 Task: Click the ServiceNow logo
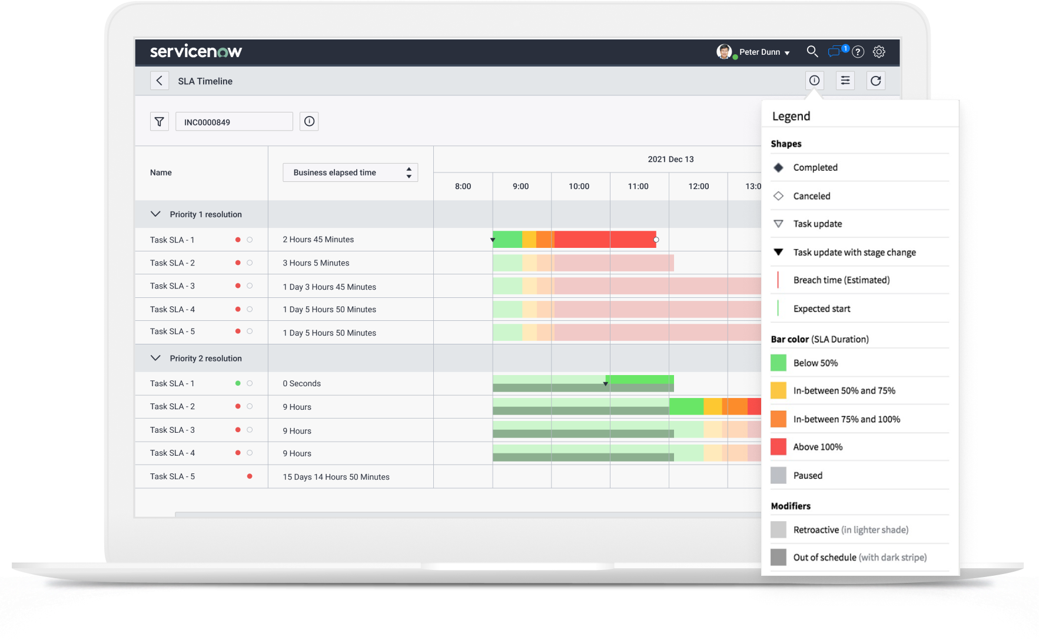[196, 52]
